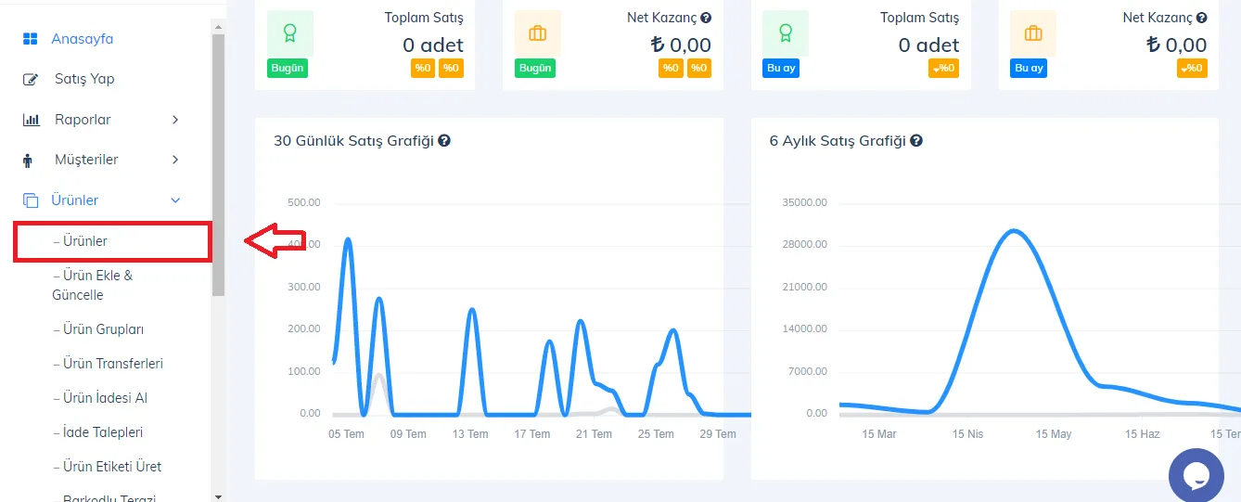Collapse the Ürünler submenu chevron

pos(175,200)
